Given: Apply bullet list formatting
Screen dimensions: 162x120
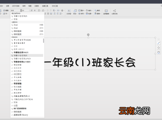Looking at the screenshot, I should pyautogui.click(x=39, y=10).
